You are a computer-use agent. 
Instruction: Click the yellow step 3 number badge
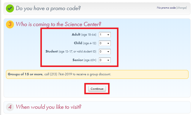[x=10, y=24]
